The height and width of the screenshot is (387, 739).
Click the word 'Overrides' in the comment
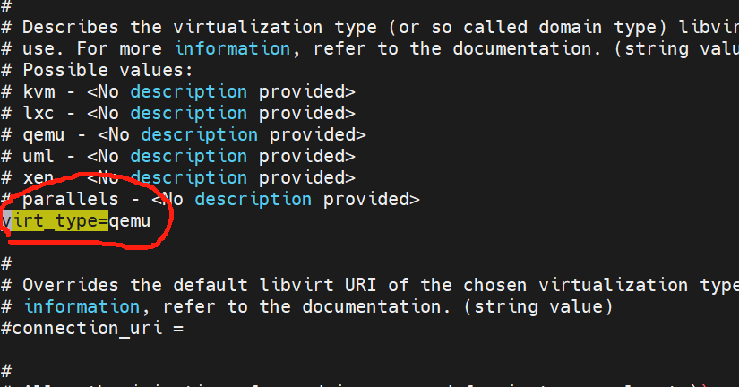pyautogui.click(x=71, y=285)
